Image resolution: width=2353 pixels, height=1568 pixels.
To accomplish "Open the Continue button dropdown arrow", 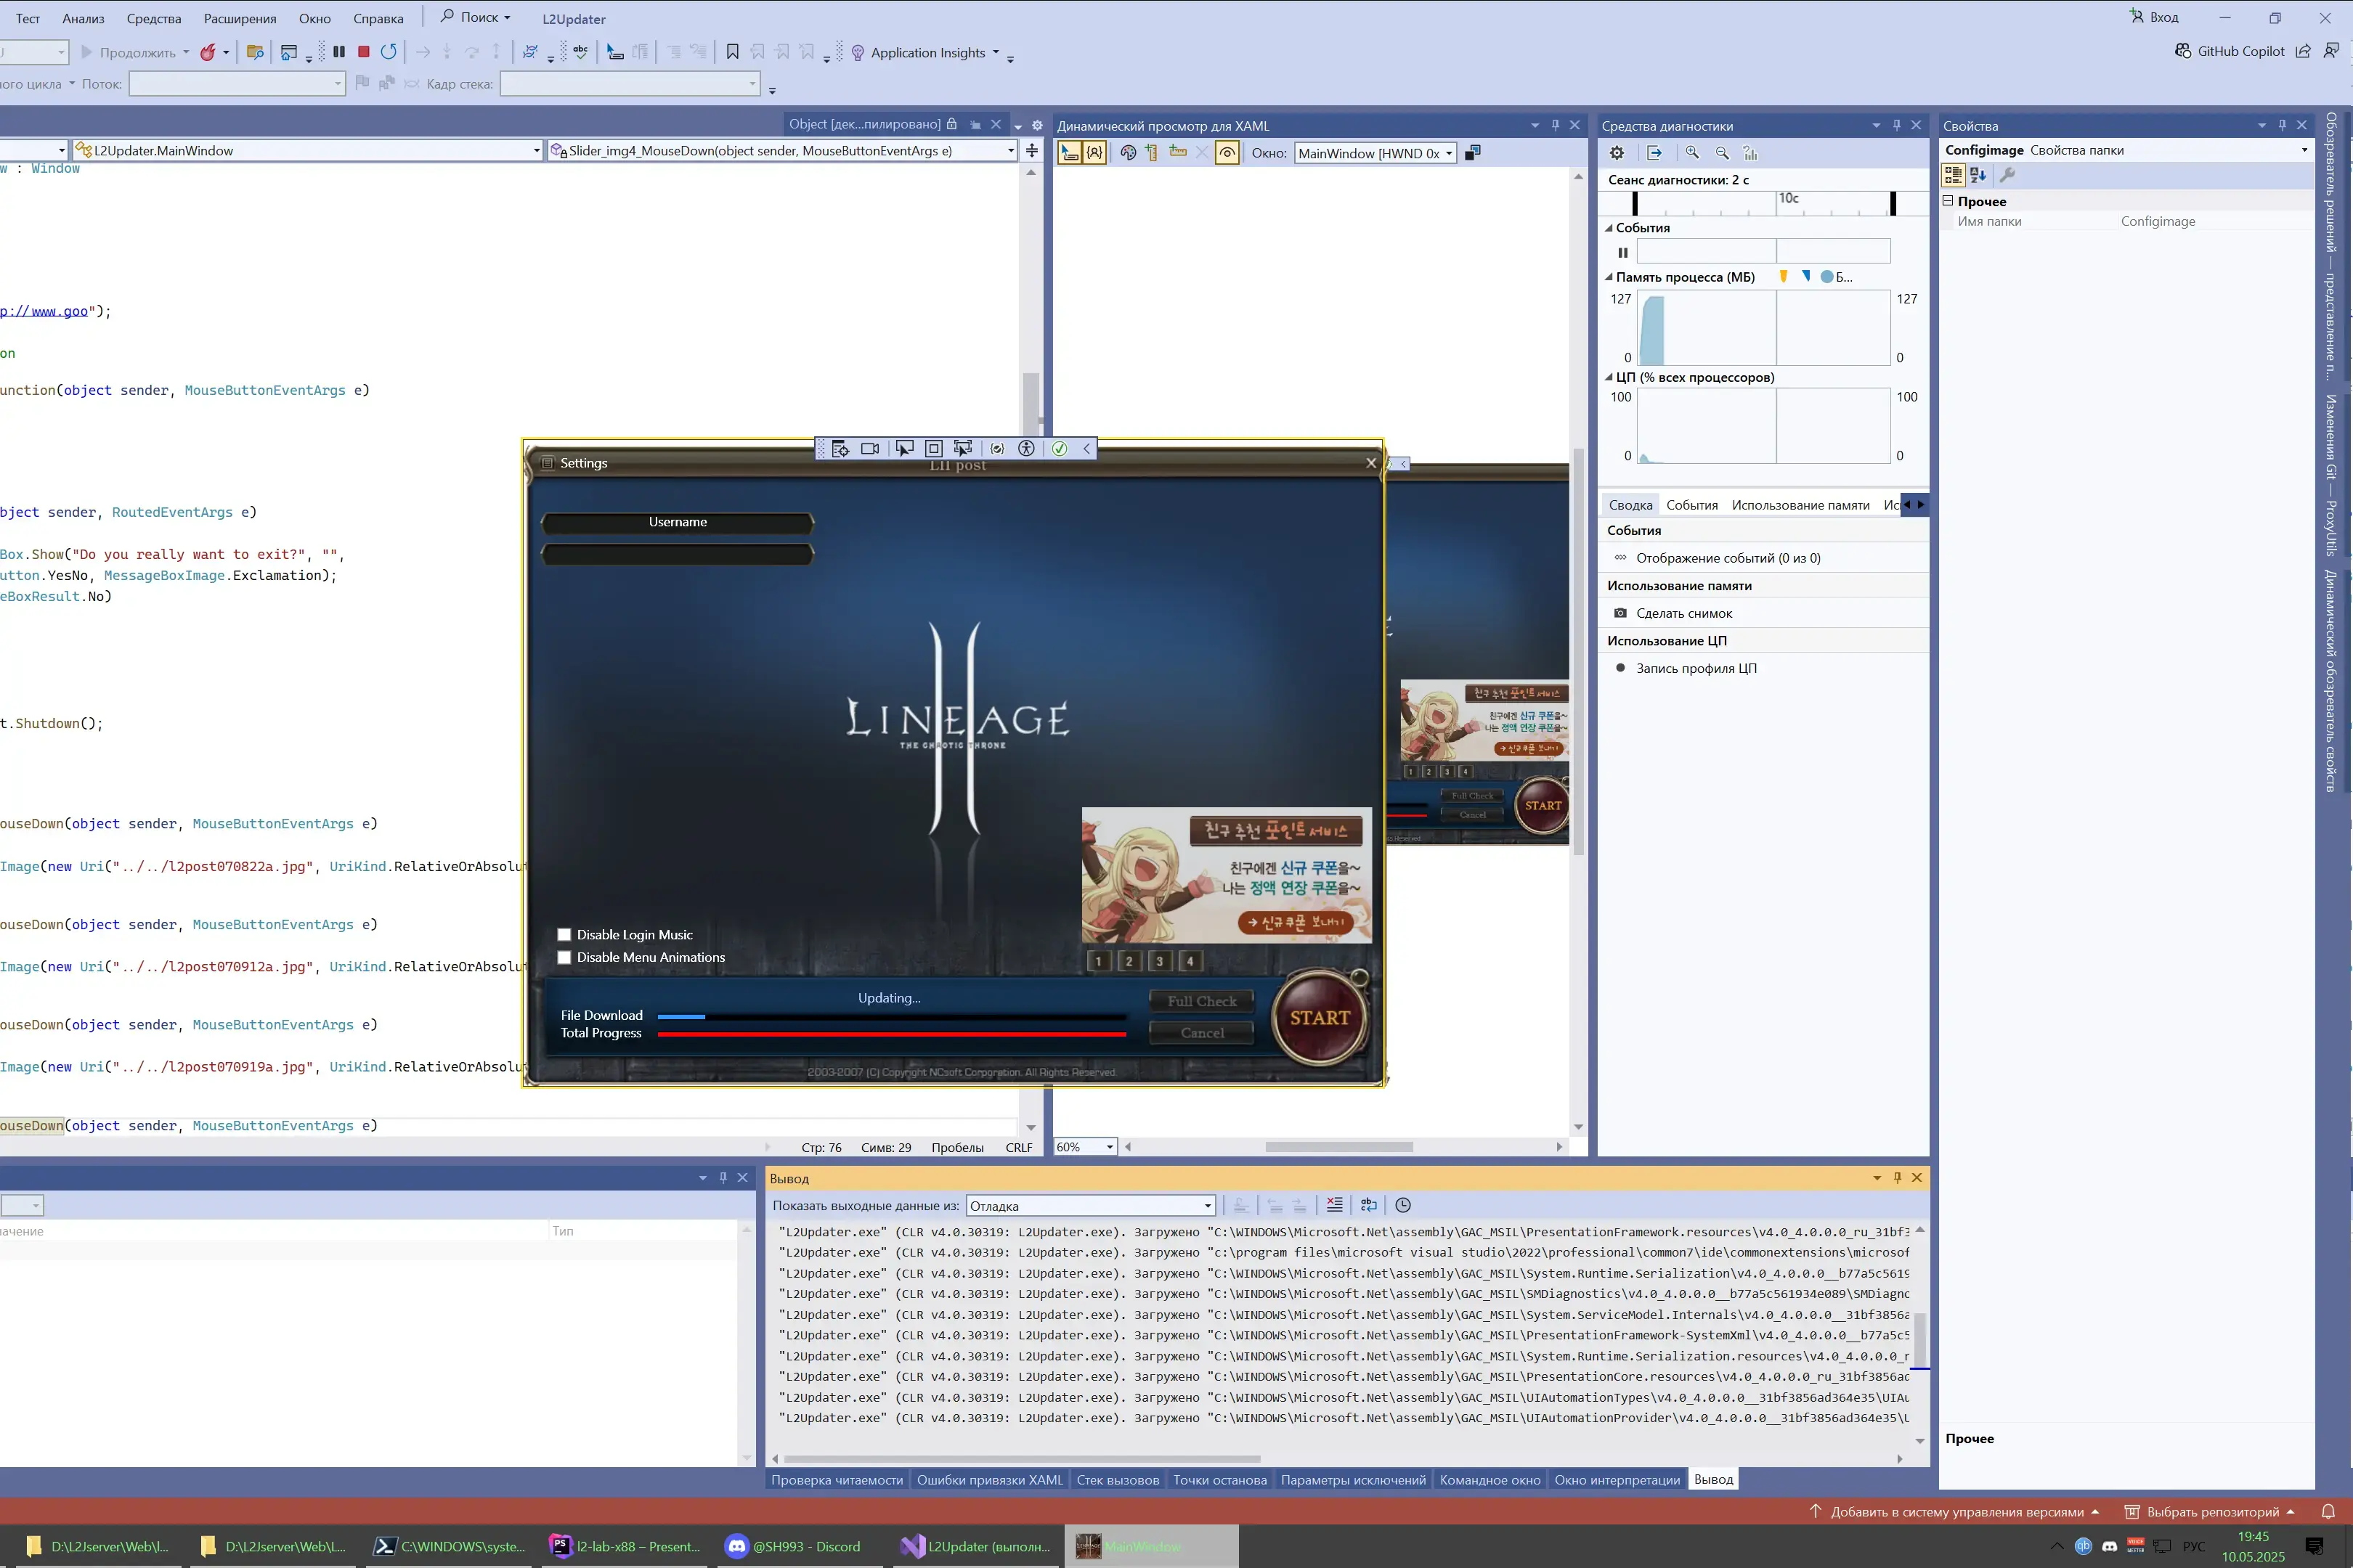I will point(186,53).
